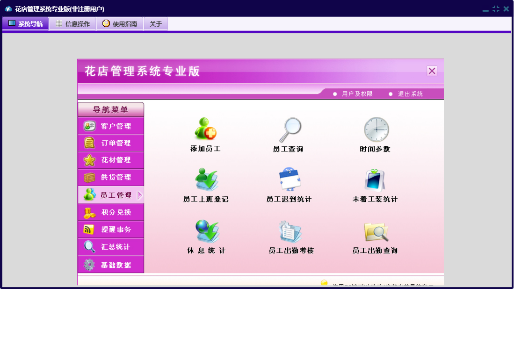Click the 基础数据 gear icon
The width and height of the screenshot is (514, 338).
[89, 265]
